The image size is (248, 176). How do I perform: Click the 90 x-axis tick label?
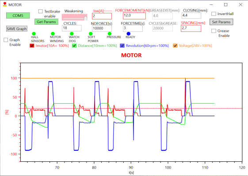point(131,168)
